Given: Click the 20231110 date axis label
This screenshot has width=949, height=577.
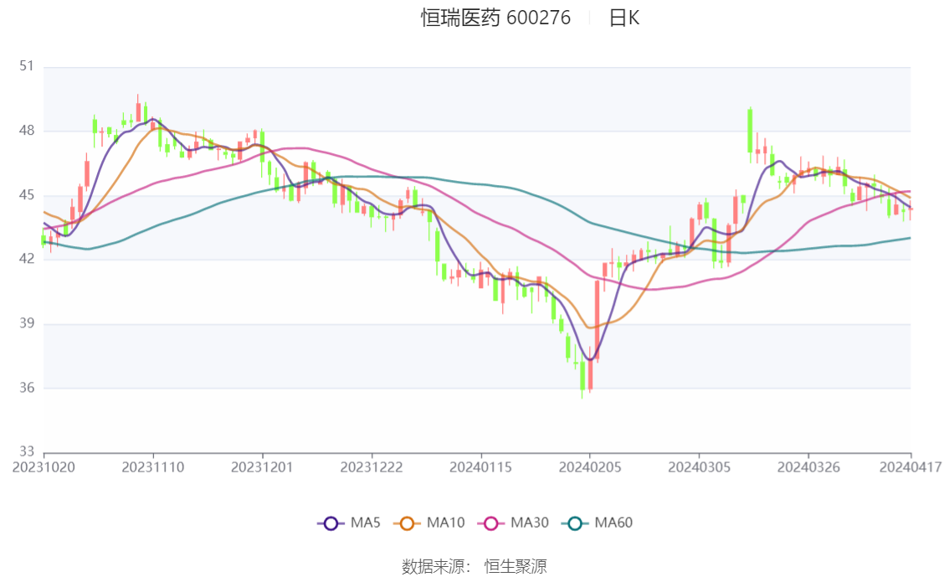Looking at the screenshot, I should tap(153, 467).
